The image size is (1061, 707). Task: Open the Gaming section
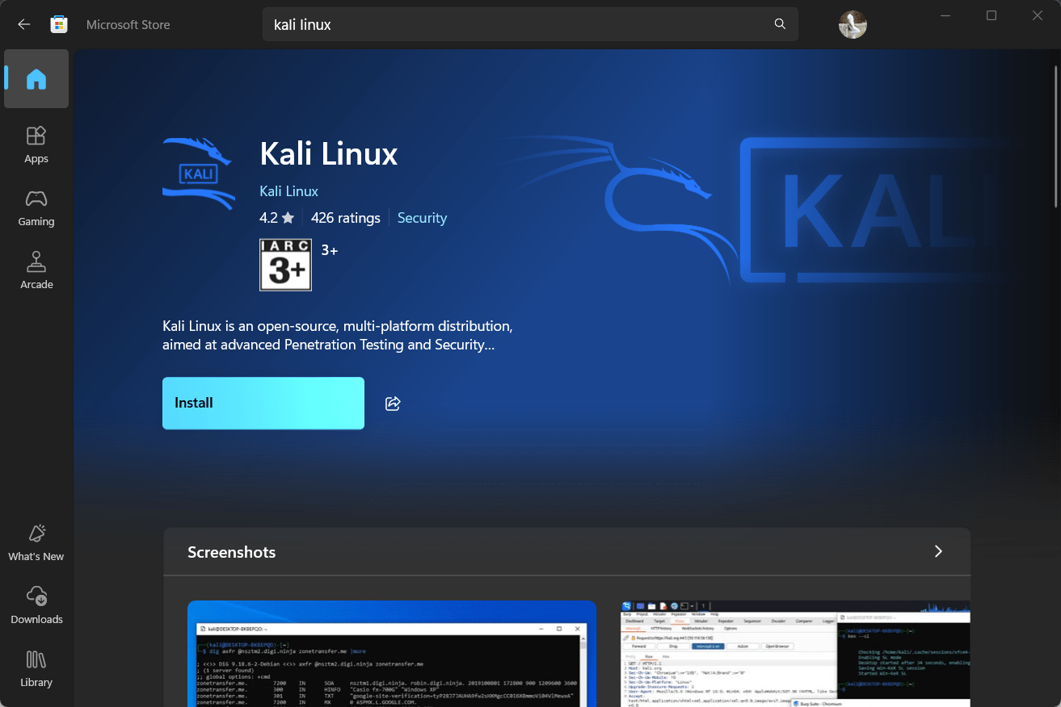(36, 208)
